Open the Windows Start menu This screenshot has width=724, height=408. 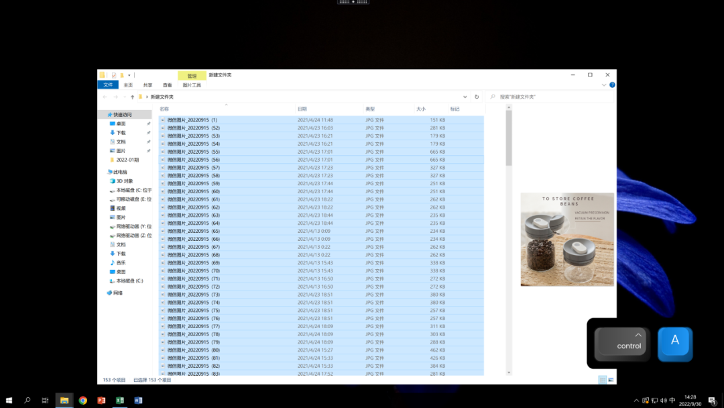click(9, 400)
